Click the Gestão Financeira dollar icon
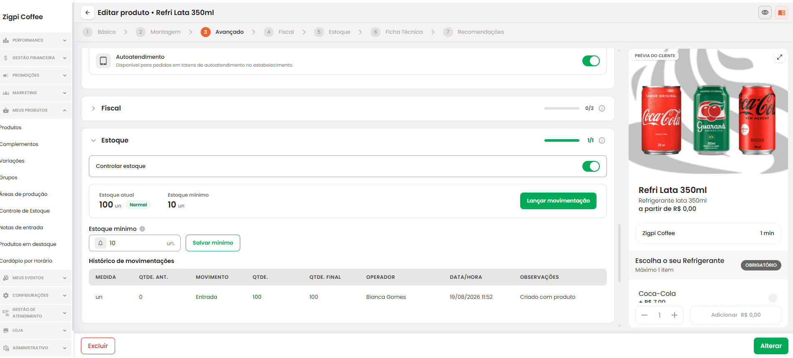 [x=6, y=58]
